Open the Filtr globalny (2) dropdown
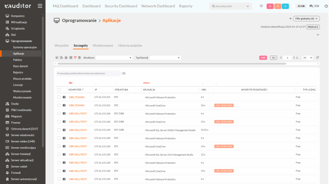Screen dimensions: 329x184 coord(307,19)
